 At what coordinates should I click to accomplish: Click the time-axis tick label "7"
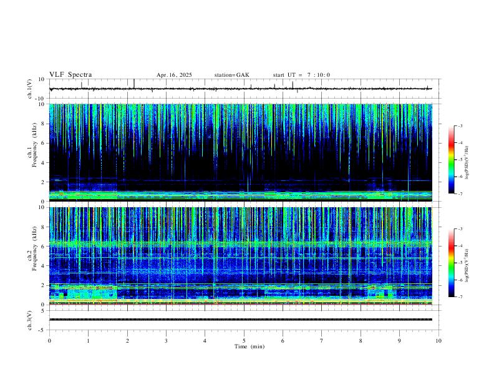[322, 341]
